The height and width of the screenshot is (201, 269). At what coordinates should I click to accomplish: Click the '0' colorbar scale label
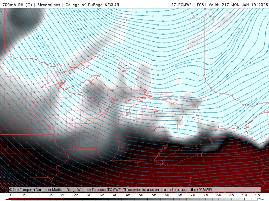pos(11,195)
